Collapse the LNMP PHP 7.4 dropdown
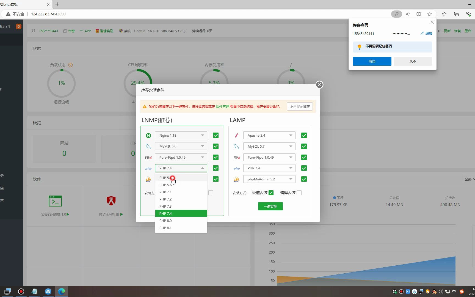This screenshot has height=297, width=475. click(181, 168)
